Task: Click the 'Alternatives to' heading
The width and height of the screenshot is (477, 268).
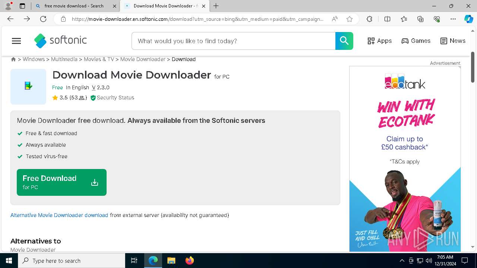Action: [x=36, y=241]
